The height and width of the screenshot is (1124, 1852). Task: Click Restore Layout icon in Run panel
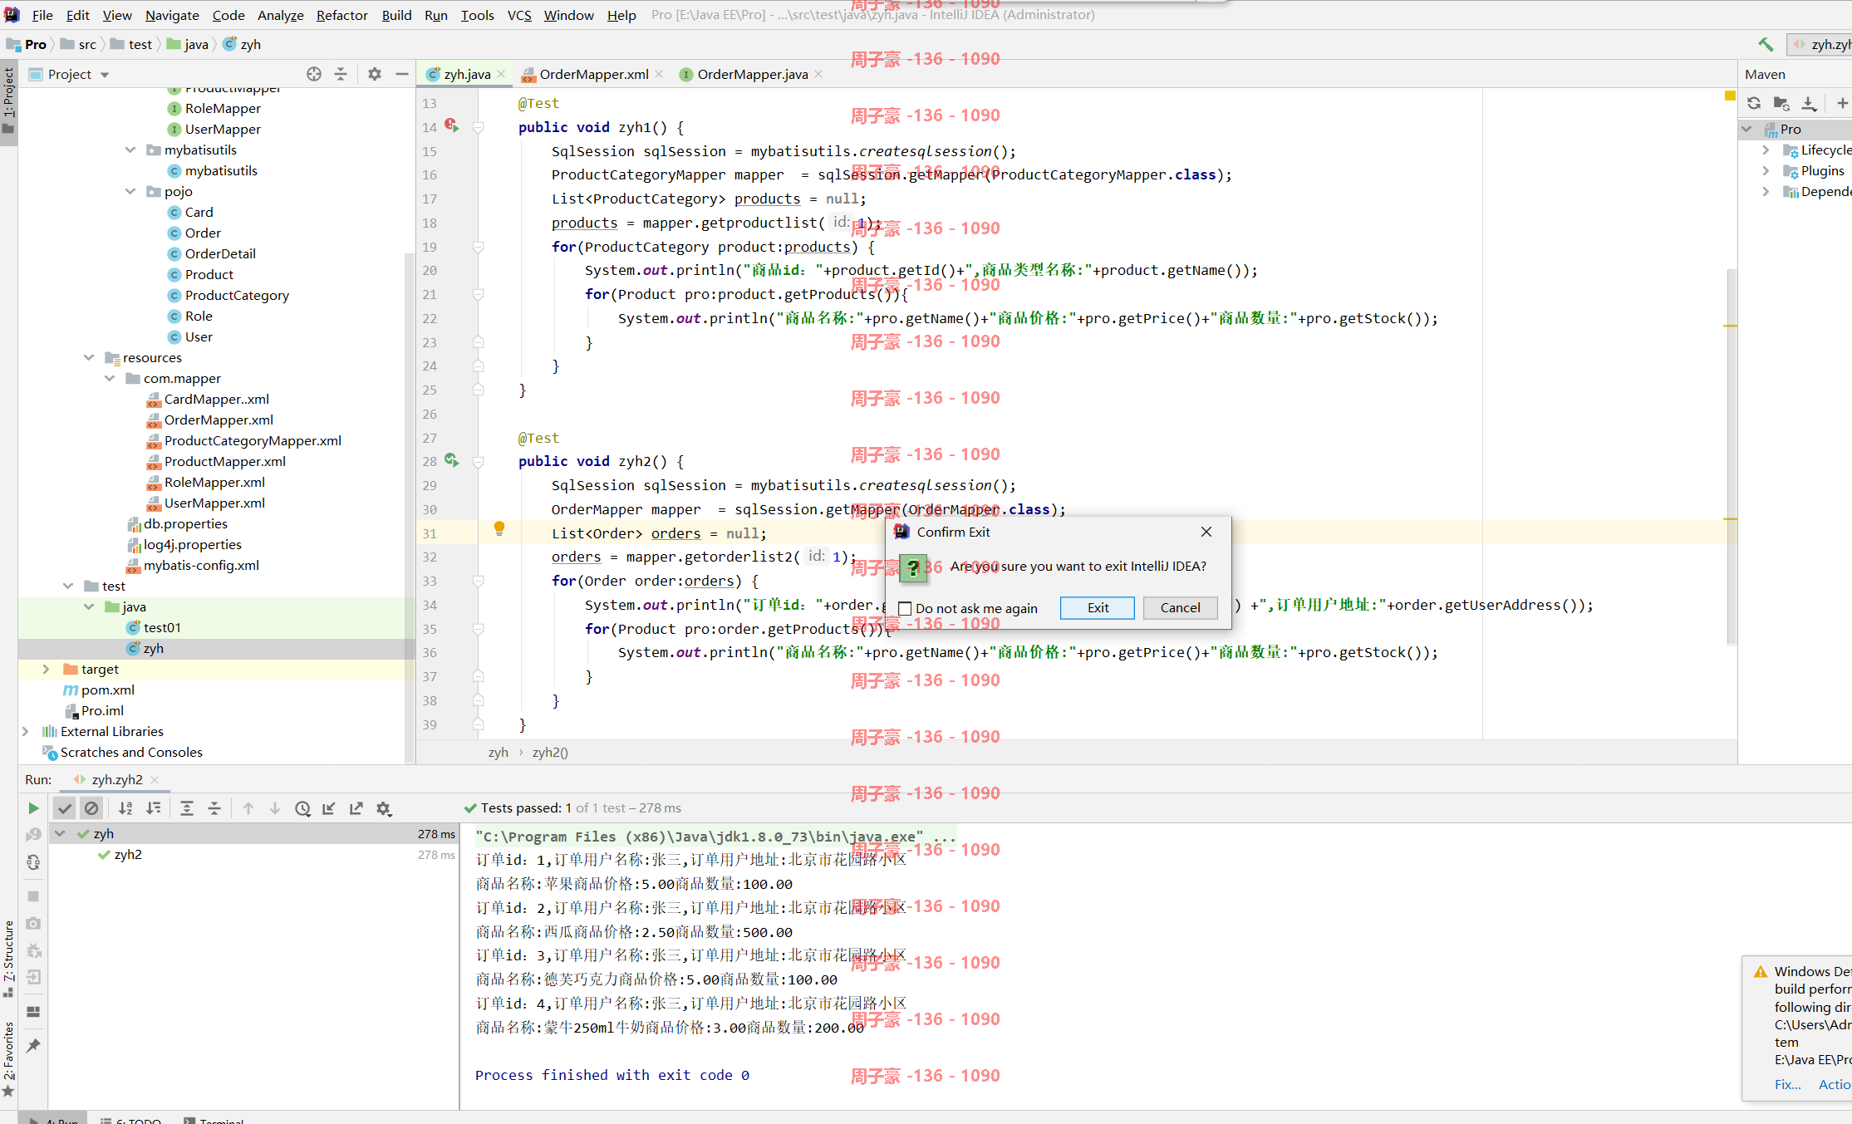(33, 1012)
